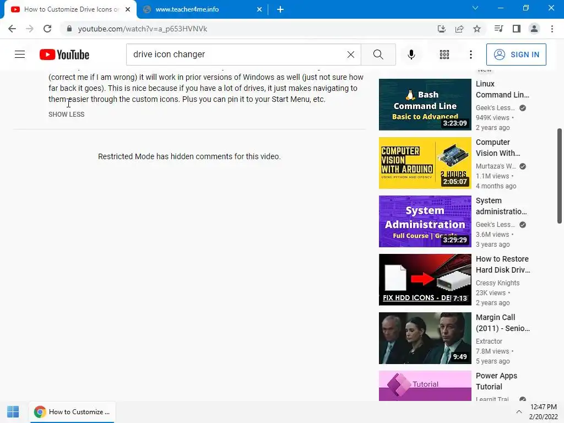Screen dimensions: 564x423
Task: Open Chrome three-dot menu
Action: pos(552,29)
